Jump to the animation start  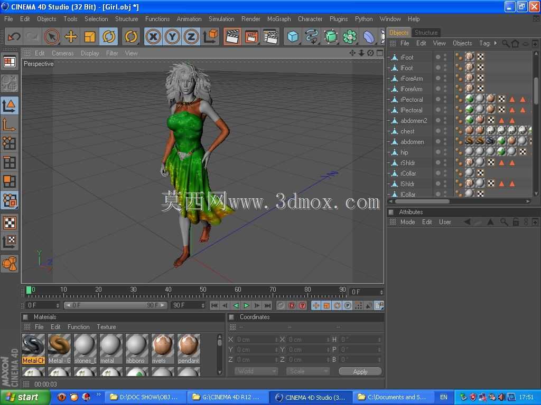(214, 305)
